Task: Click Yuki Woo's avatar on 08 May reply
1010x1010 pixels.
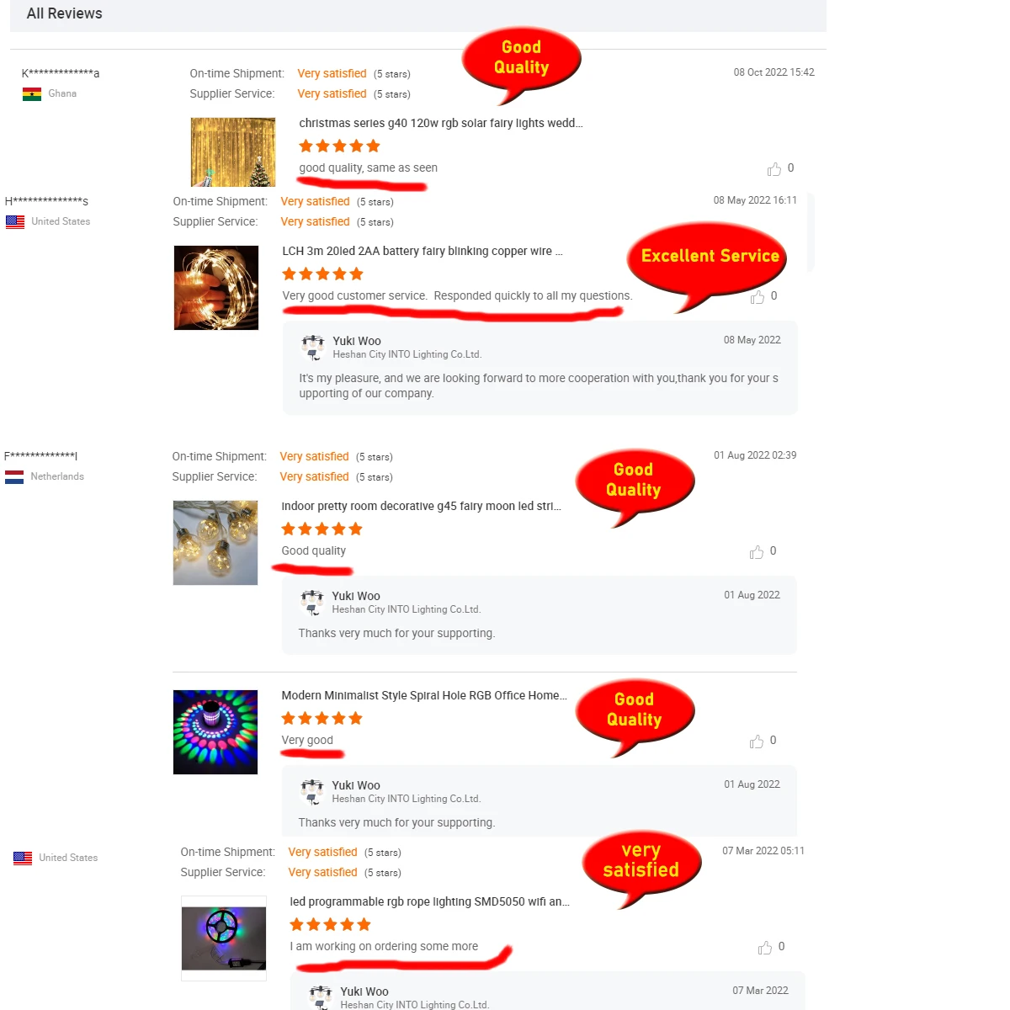Action: [x=313, y=347]
